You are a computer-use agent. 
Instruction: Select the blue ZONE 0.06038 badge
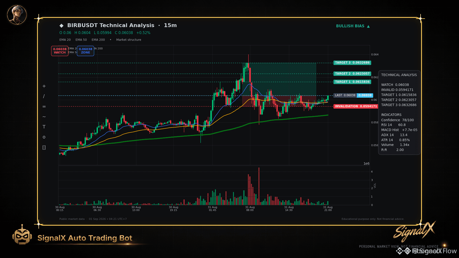pyautogui.click(x=85, y=51)
